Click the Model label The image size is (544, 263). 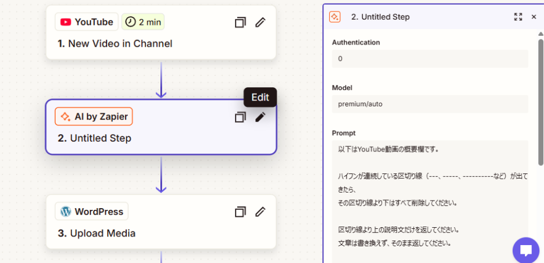point(342,88)
